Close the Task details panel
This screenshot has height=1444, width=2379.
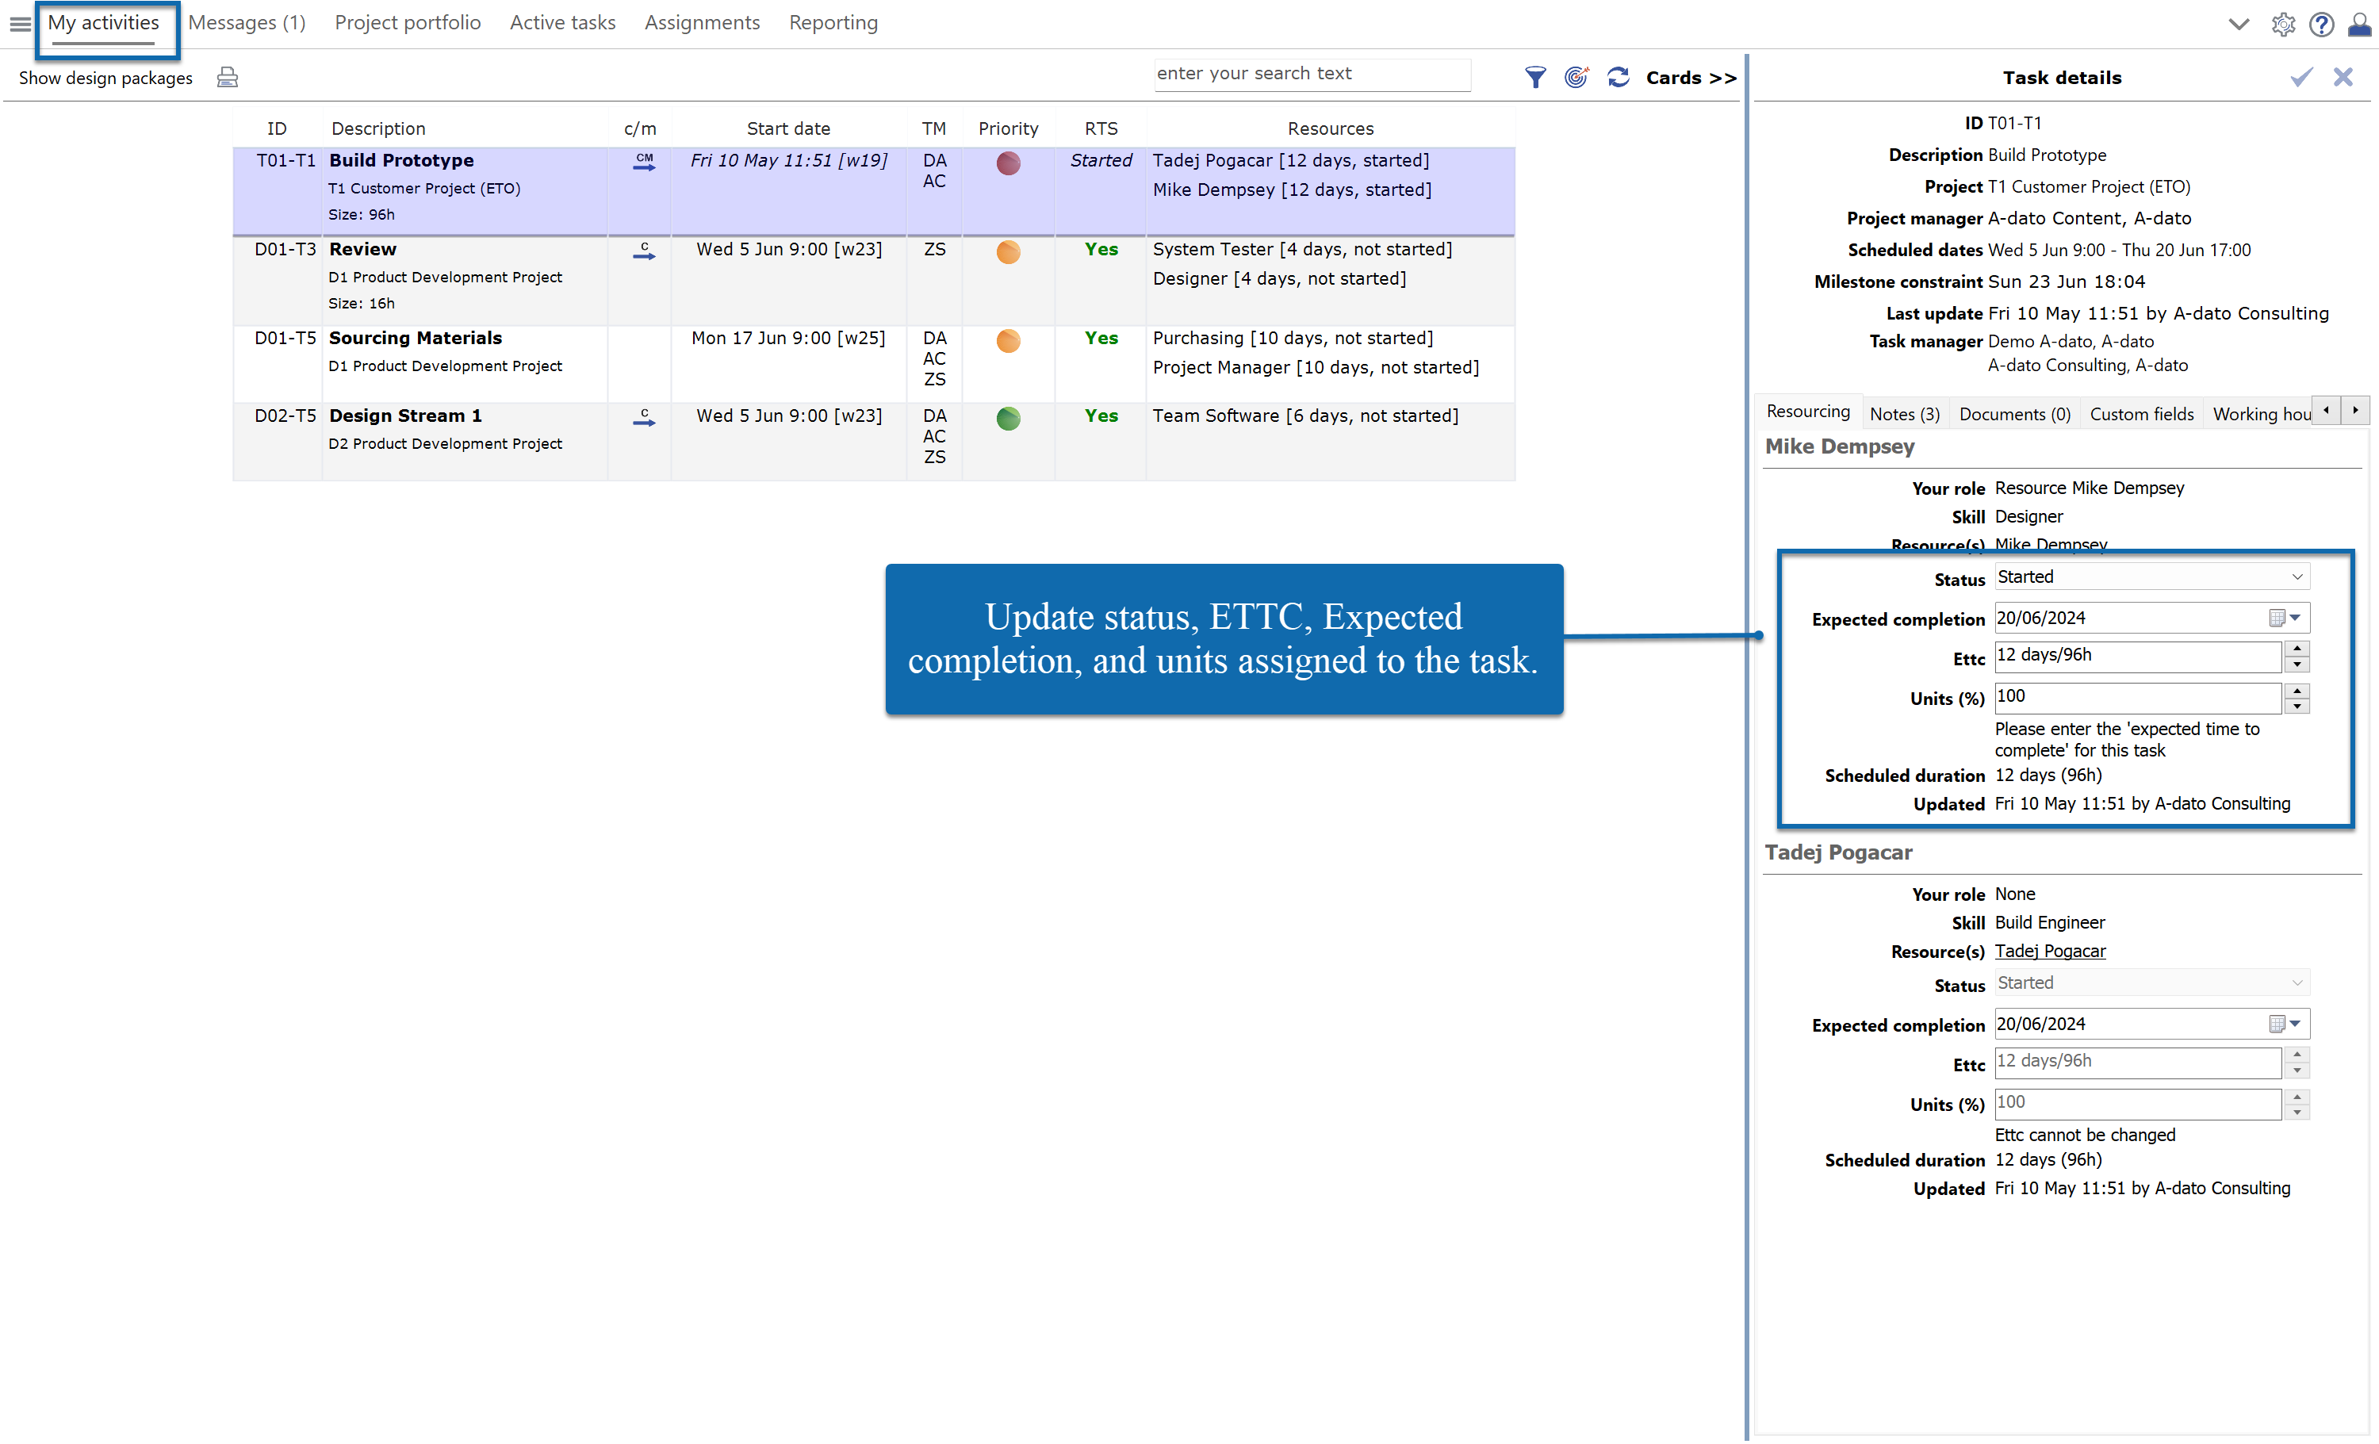click(2343, 77)
